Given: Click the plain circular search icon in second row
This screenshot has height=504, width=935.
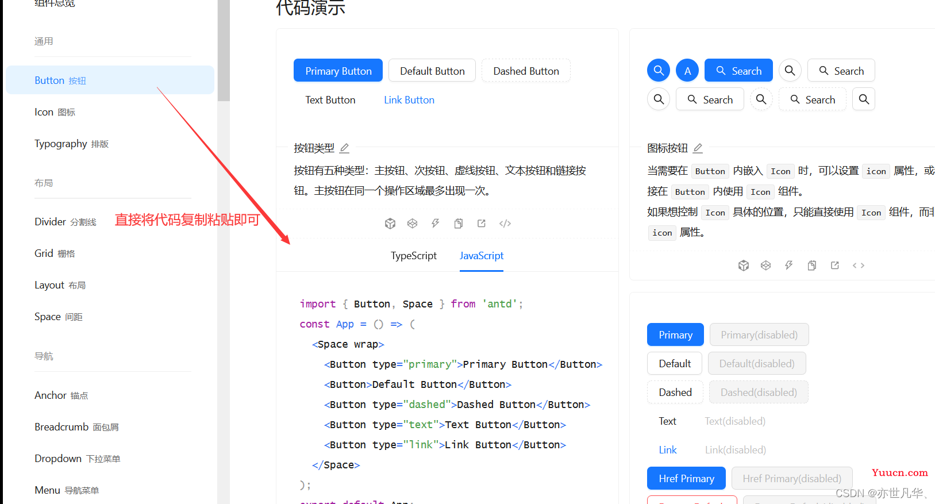Looking at the screenshot, I should (659, 99).
